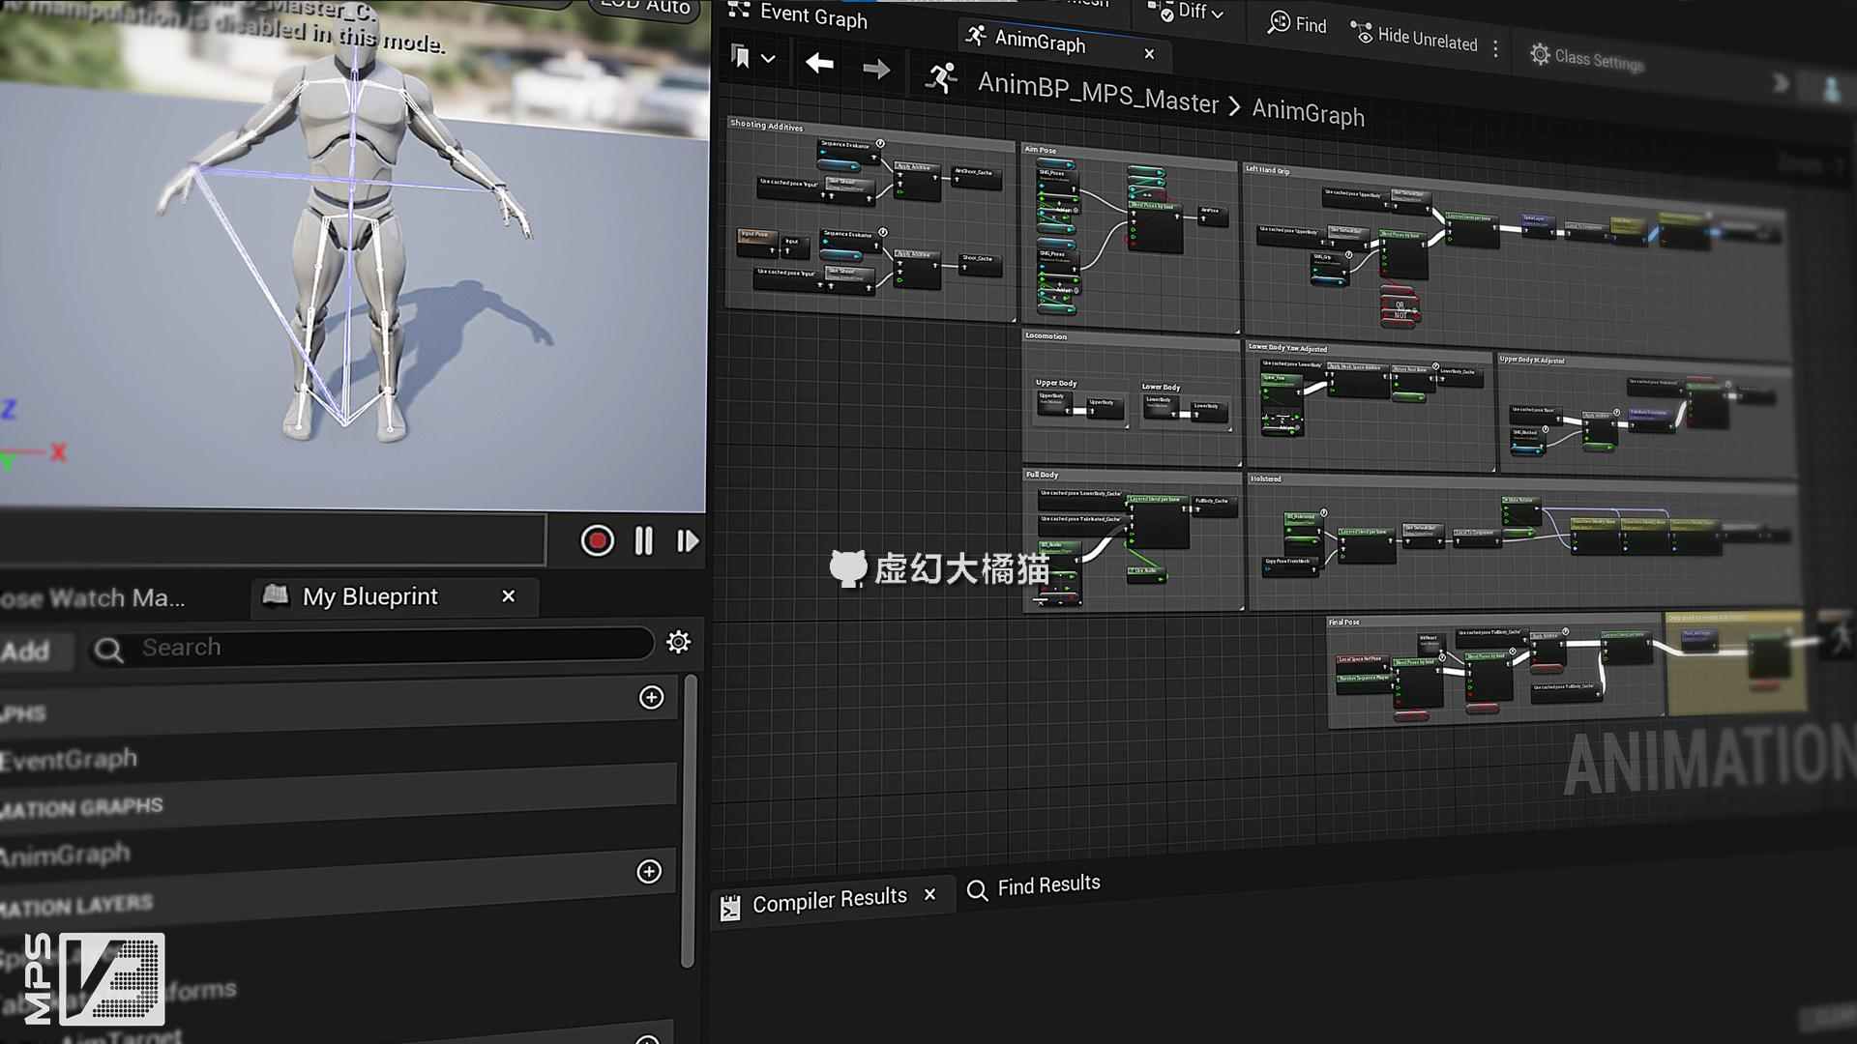Open the Pose Watch Manager tab
Viewport: 1857px width, 1044px height.
[95, 598]
